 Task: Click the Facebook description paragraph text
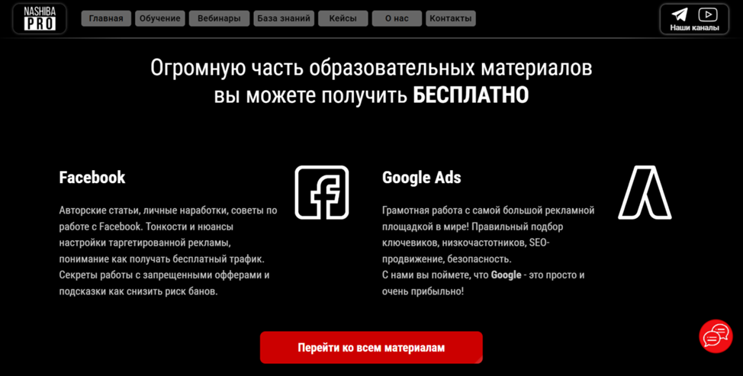pos(169,250)
